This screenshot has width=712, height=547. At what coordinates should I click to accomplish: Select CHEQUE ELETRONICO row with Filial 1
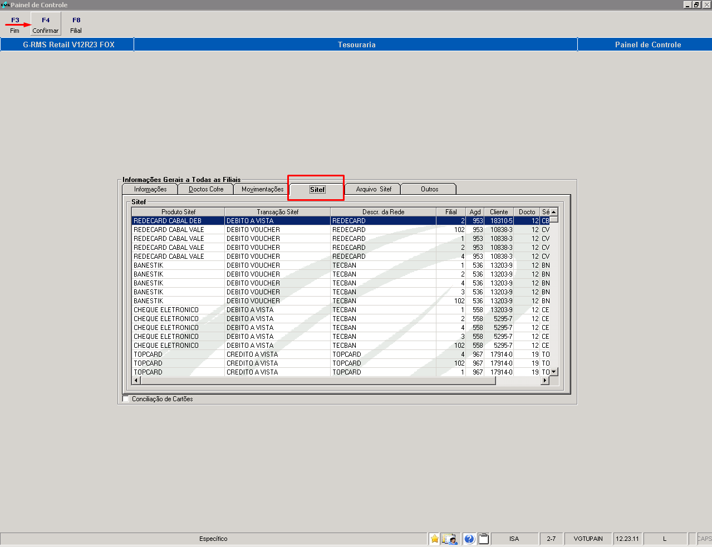coord(340,309)
